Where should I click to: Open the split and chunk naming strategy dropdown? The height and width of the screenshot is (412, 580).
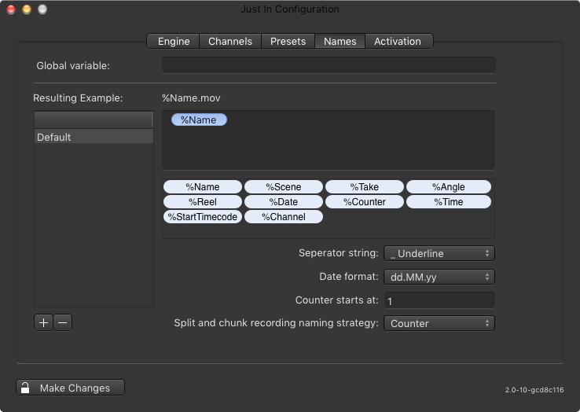coord(439,323)
